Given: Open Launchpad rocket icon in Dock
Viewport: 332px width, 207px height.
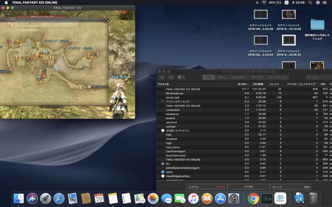Looking at the screenshot, I should coord(46,198).
